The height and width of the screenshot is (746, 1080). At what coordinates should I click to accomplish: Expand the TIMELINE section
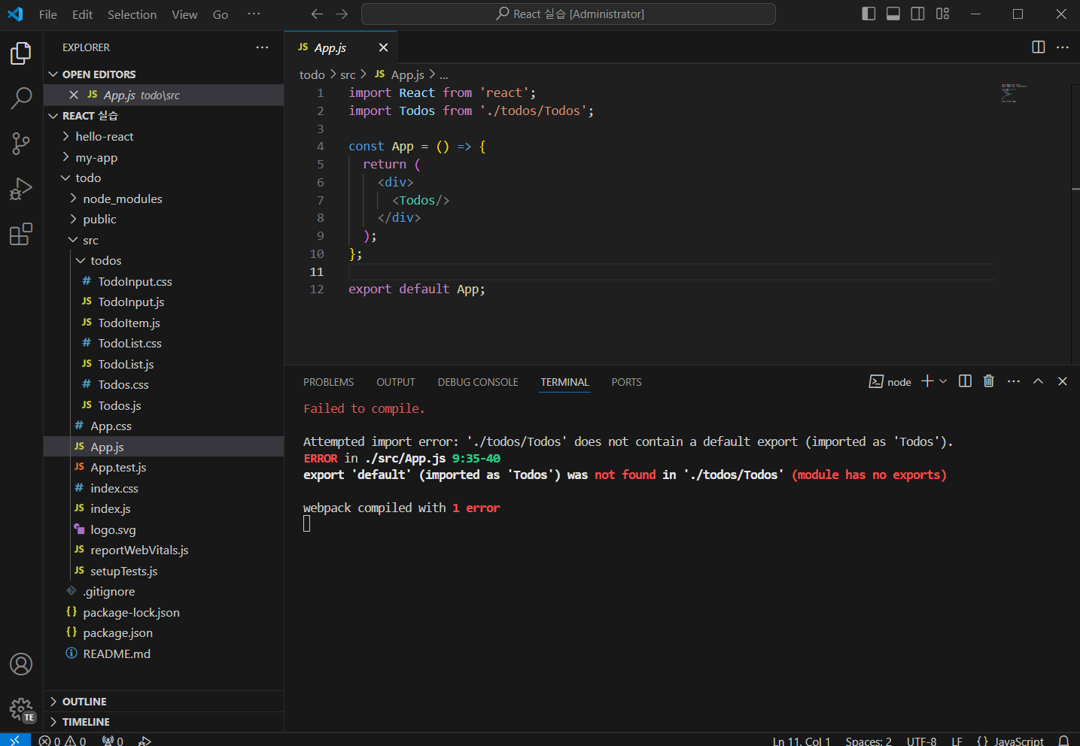164,722
